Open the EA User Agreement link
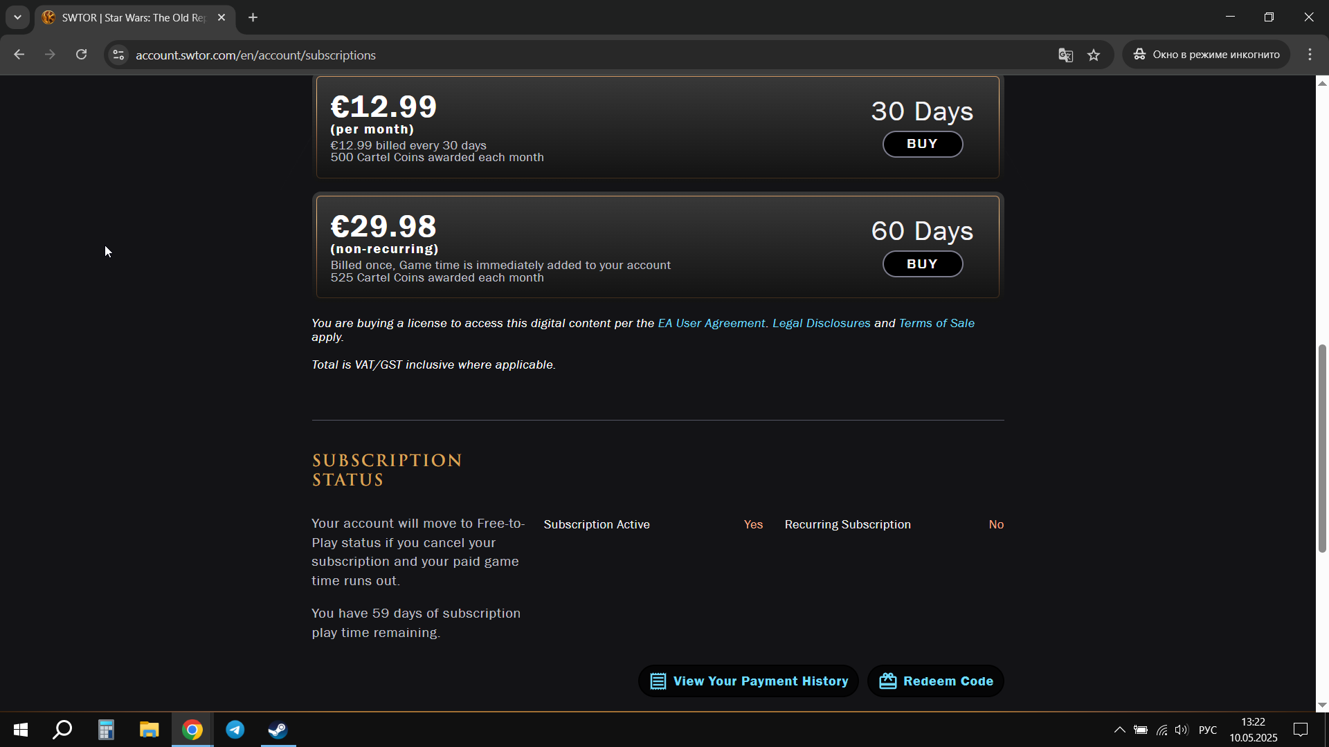The width and height of the screenshot is (1329, 747). click(x=711, y=323)
